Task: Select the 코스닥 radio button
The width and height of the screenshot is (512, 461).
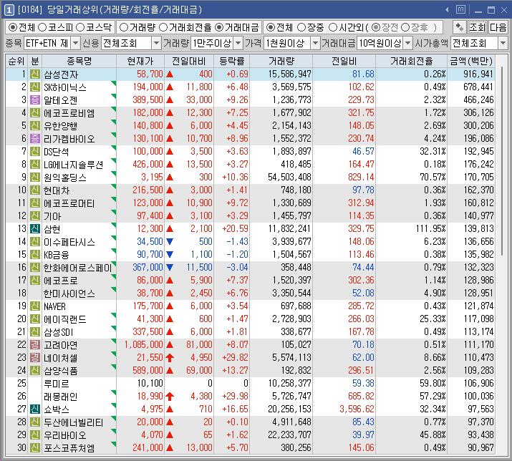Action: (80, 27)
